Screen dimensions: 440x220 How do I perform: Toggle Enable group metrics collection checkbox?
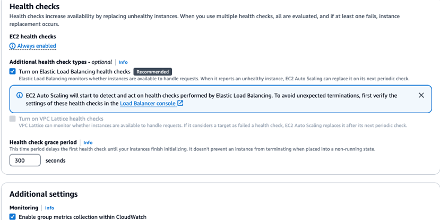point(12,217)
